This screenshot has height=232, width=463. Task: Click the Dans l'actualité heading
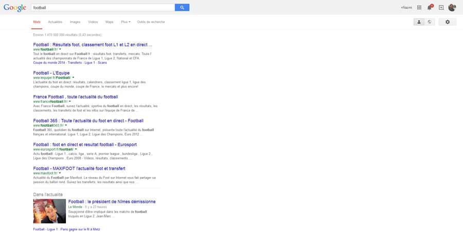pos(48,194)
